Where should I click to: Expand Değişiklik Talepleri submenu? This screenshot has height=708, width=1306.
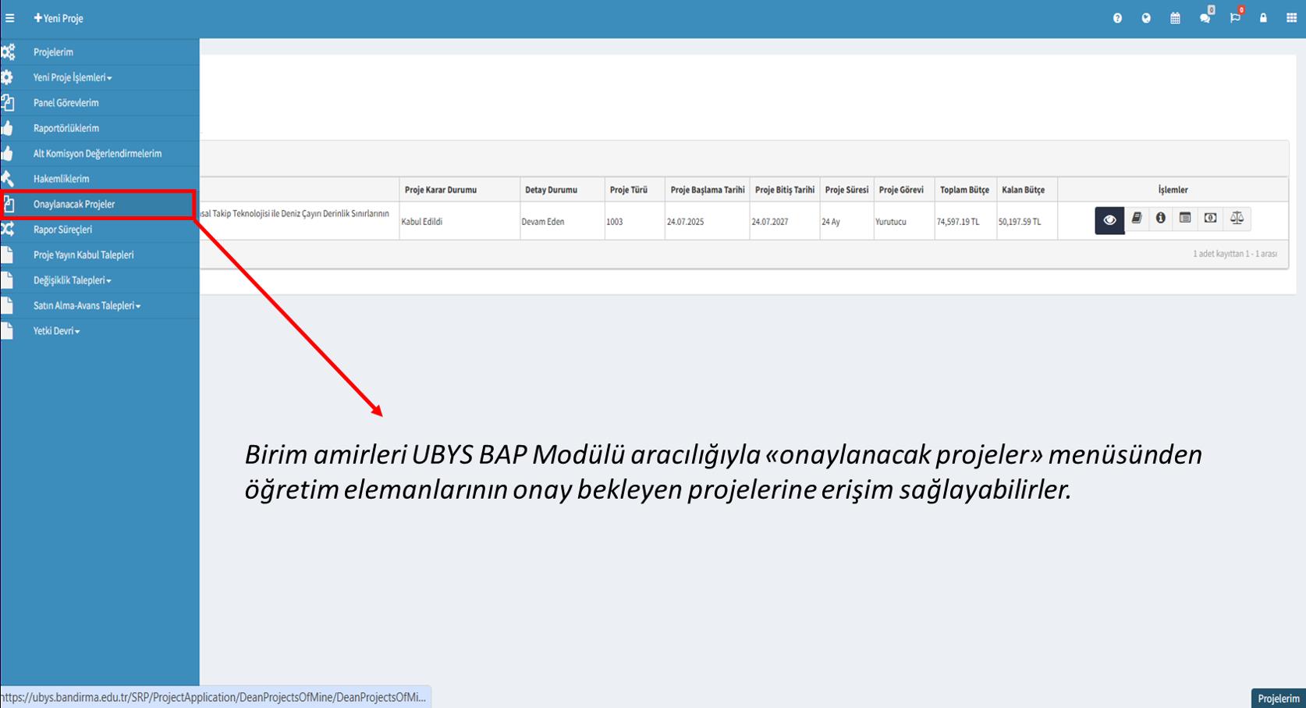pyautogui.click(x=72, y=280)
